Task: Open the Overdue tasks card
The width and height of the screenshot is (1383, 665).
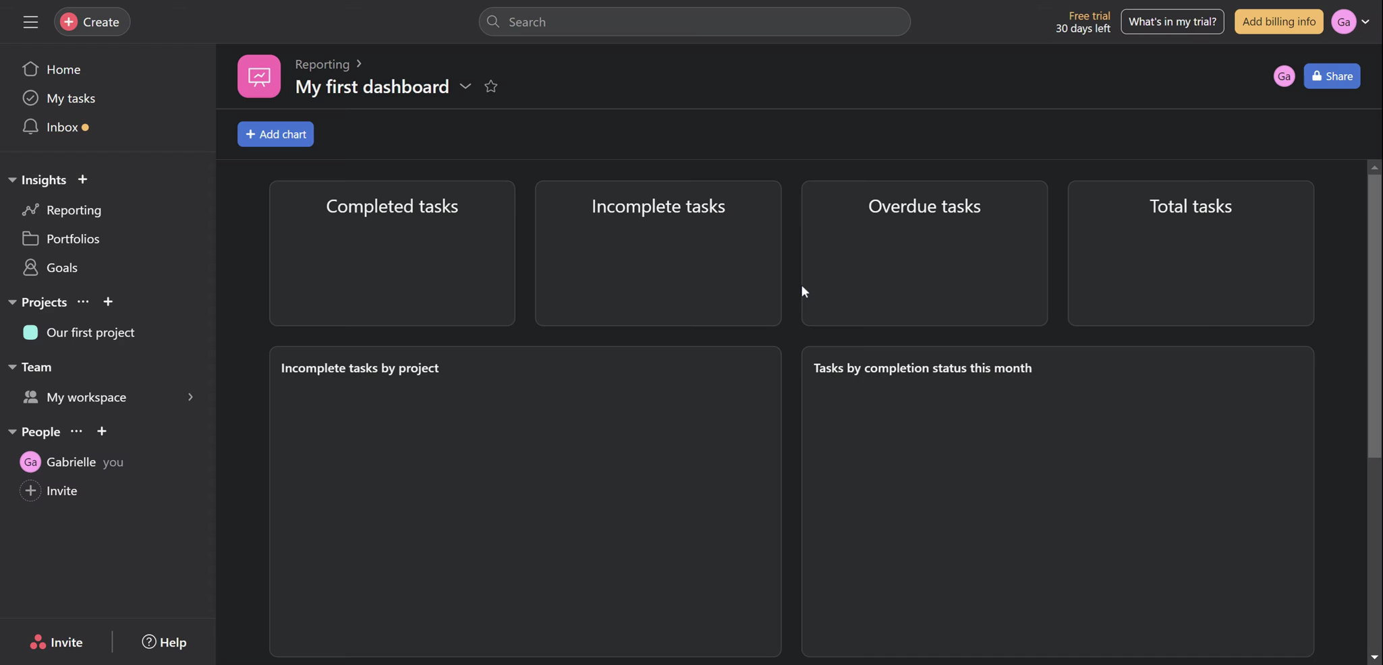Action: tap(924, 254)
